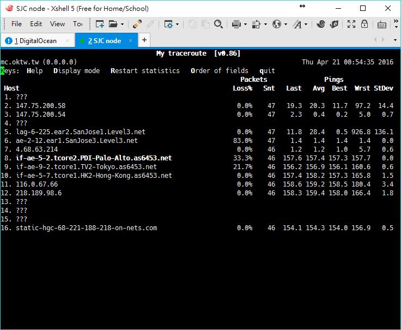
Task: Expand the Encoding globe dropdown arrow
Action: (285, 25)
